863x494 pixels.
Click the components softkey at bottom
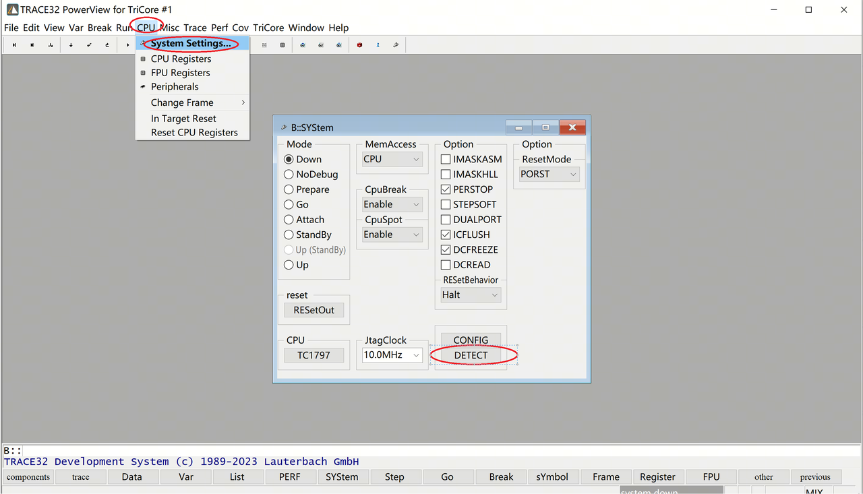28,477
